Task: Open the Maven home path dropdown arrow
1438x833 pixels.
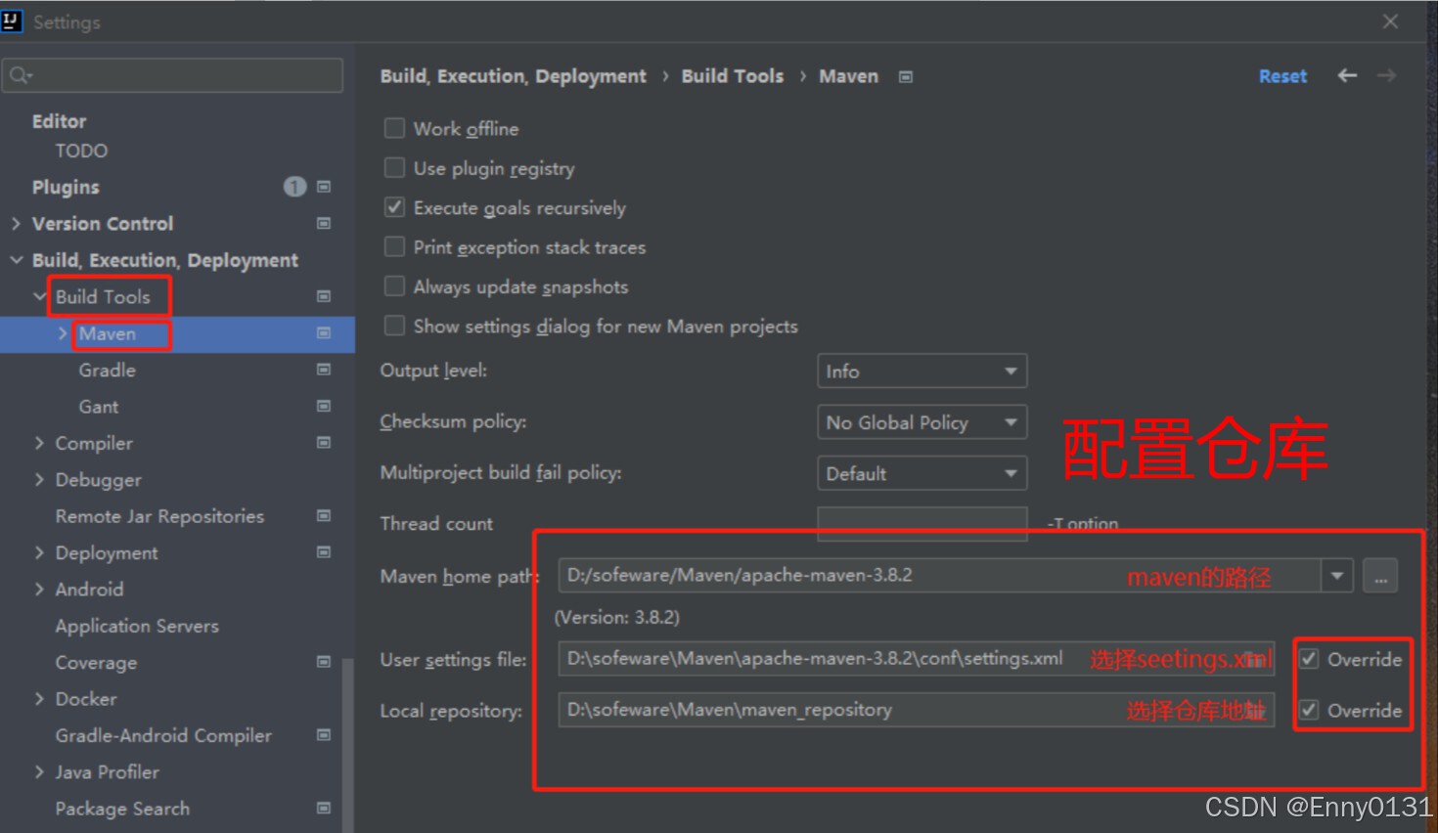Action: pyautogui.click(x=1336, y=576)
